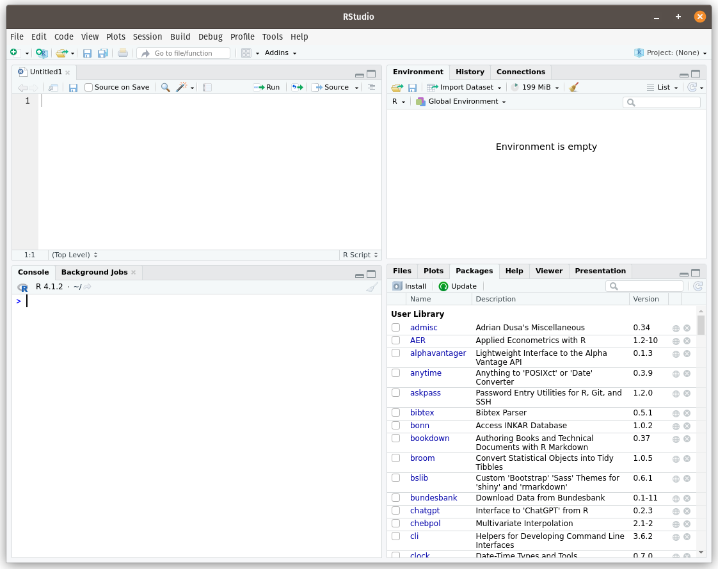Clear the console with the broom icon

[x=372, y=287]
